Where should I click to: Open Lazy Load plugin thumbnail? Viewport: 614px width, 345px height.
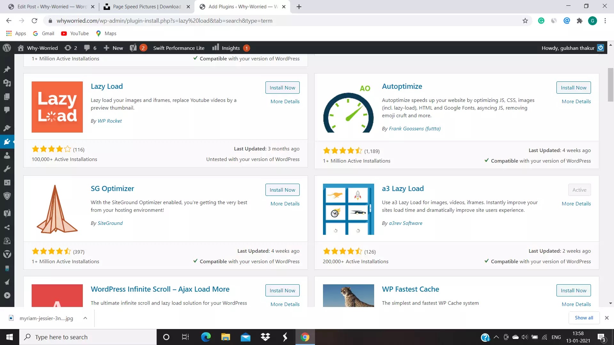[57, 107]
